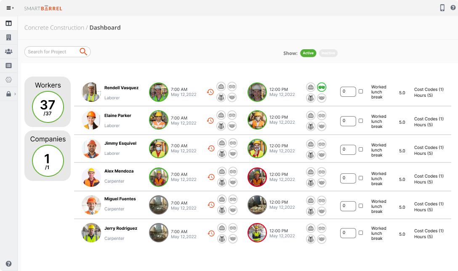
Task: Click history clock icon for Rendell Vasquez
Action: tap(210, 92)
